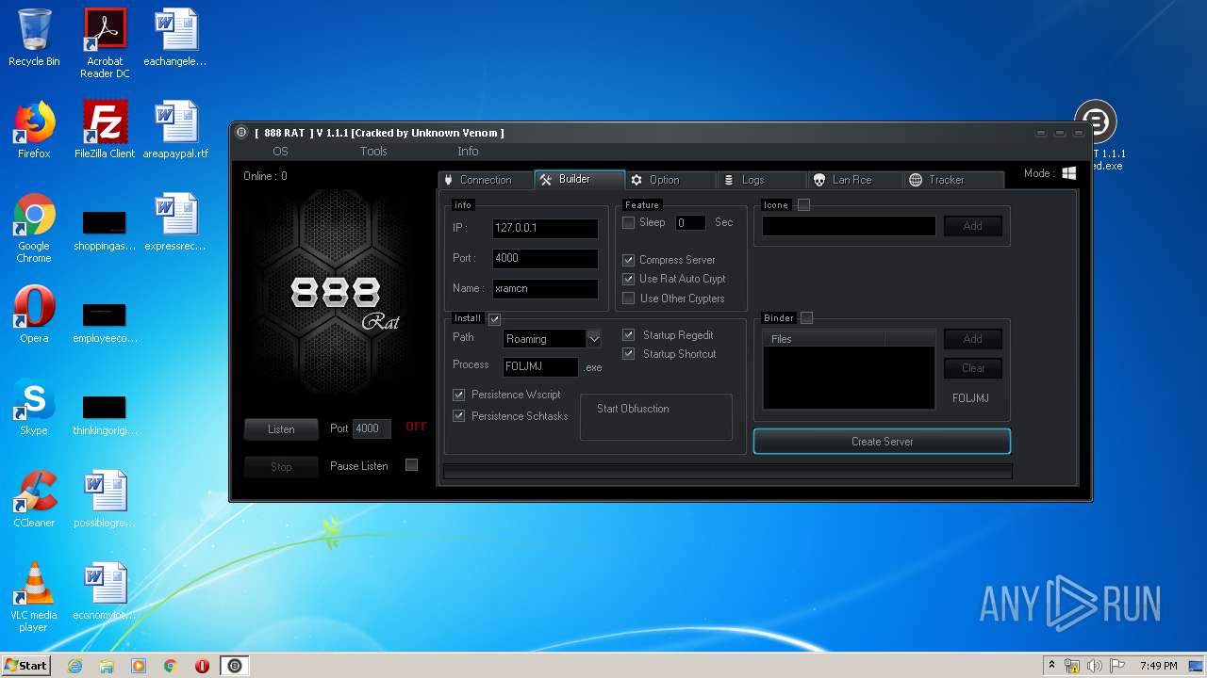Switch to the Lan Rce tab
This screenshot has height=678, width=1207.
[x=854, y=180]
